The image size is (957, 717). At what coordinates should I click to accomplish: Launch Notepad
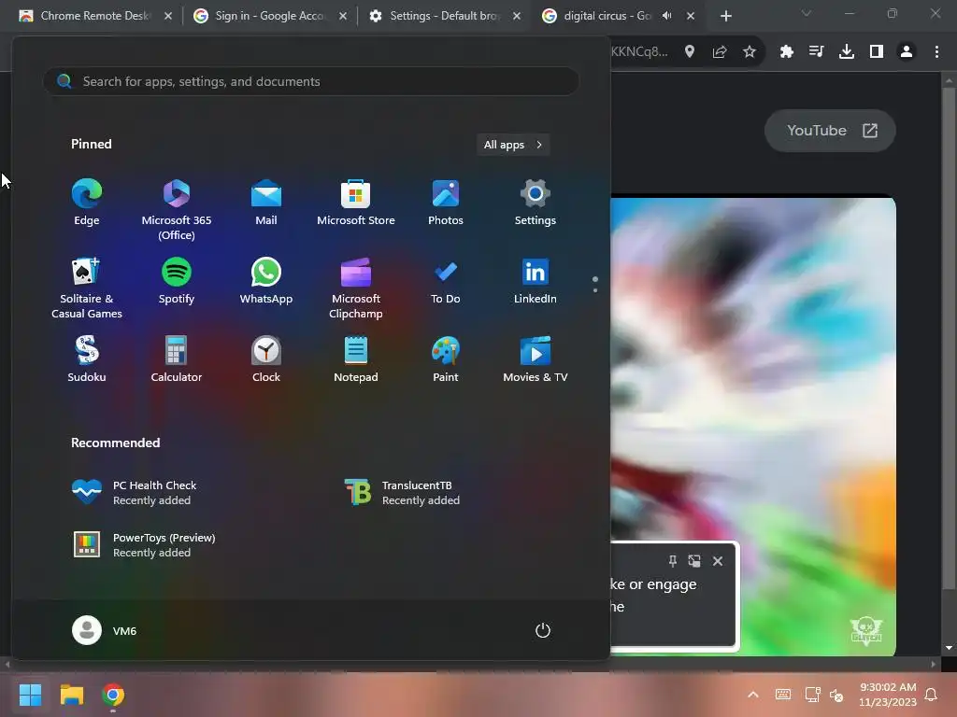coord(356,359)
